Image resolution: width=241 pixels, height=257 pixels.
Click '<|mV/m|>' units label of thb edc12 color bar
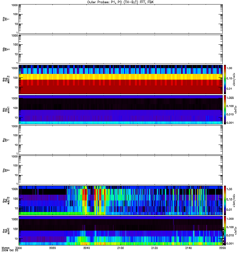[234, 79]
